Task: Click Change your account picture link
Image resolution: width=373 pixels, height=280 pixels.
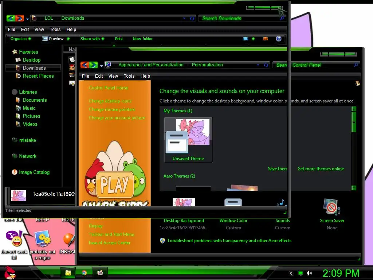Action: tap(117, 118)
